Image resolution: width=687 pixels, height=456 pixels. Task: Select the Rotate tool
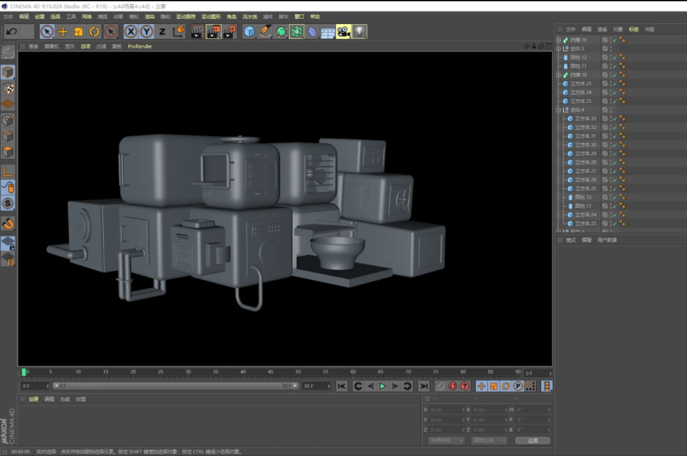pyautogui.click(x=94, y=31)
